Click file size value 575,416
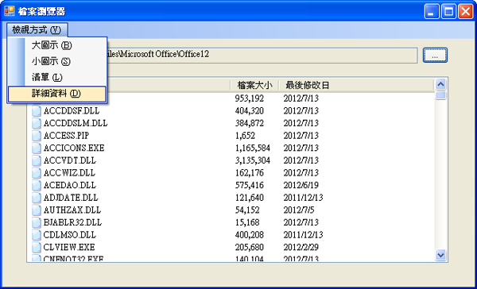 tap(250, 185)
